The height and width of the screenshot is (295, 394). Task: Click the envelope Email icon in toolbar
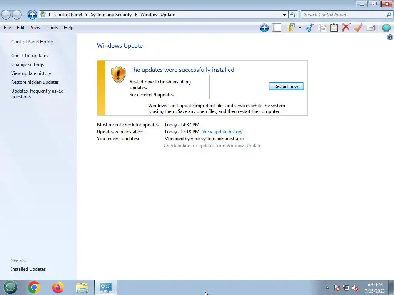click(x=371, y=27)
